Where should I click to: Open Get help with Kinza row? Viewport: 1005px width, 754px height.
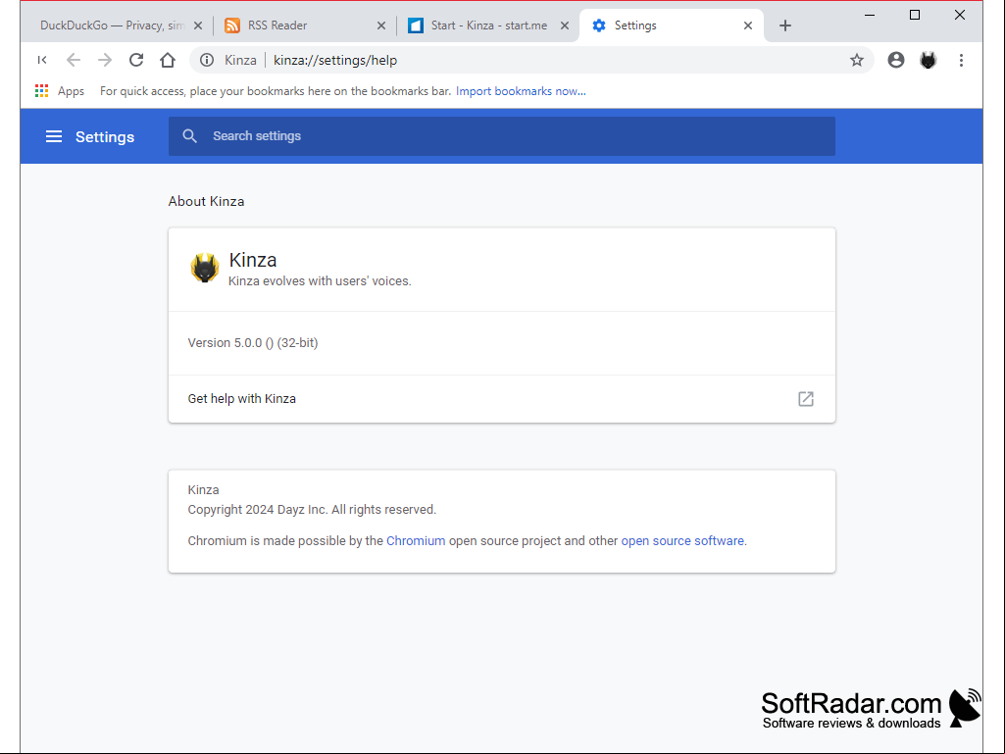coord(502,399)
